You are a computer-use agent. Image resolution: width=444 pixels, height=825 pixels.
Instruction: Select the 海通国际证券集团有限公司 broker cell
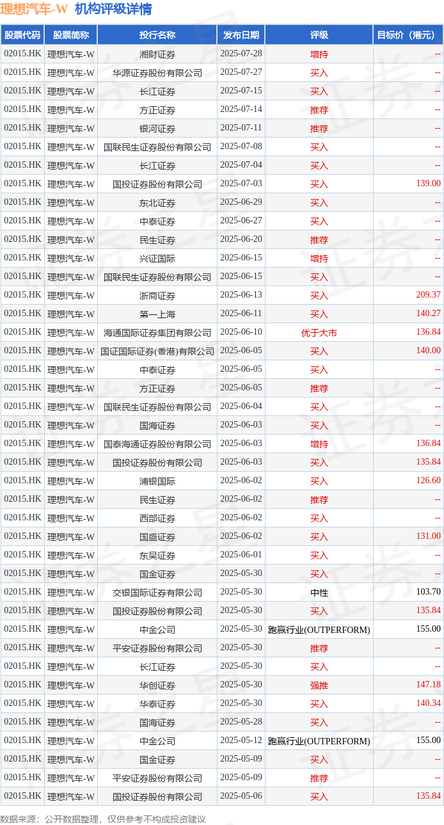tap(157, 333)
